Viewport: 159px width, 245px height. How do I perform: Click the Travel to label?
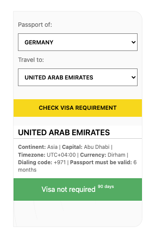tap(31, 60)
